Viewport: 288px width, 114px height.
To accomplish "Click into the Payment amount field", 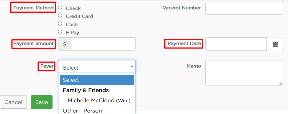I will pyautogui.click(x=103, y=44).
